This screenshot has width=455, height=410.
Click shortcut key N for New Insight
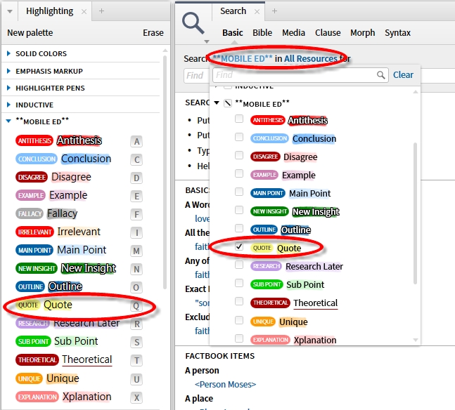(136, 269)
